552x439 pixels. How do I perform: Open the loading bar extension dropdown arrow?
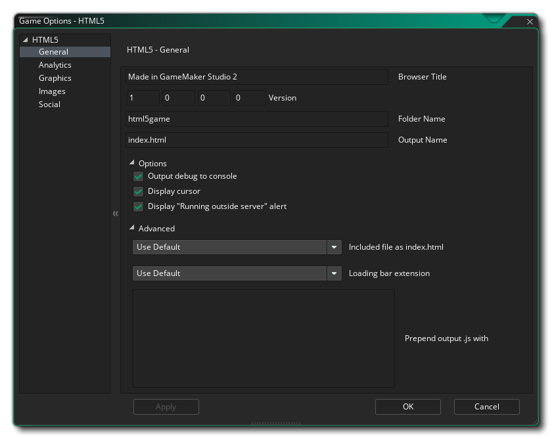334,273
